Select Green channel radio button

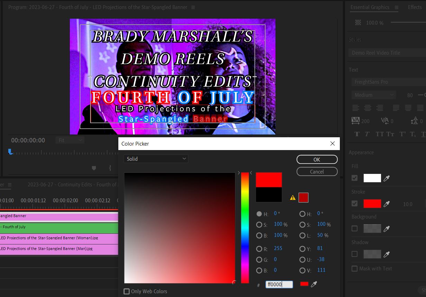pos(259,260)
